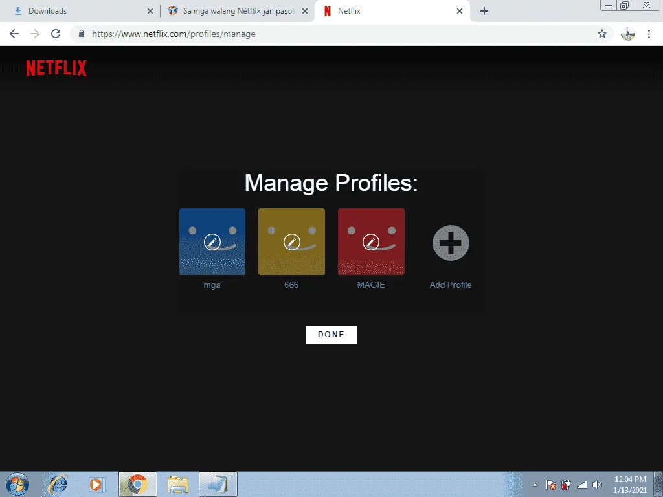Click the MAGIE profile name
Image resolution: width=663 pixels, height=497 pixels.
pyautogui.click(x=371, y=285)
